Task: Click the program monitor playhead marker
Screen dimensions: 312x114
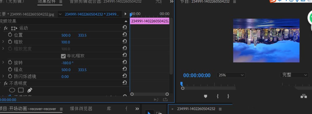Action: pyautogui.click(x=182, y=84)
